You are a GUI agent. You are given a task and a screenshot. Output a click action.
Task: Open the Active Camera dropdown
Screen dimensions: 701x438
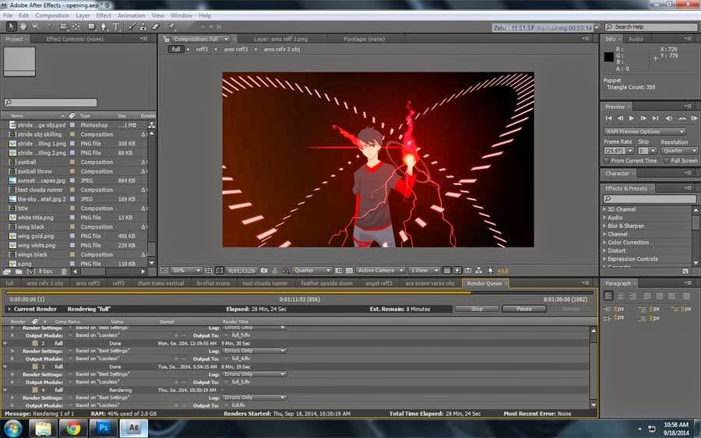click(380, 271)
